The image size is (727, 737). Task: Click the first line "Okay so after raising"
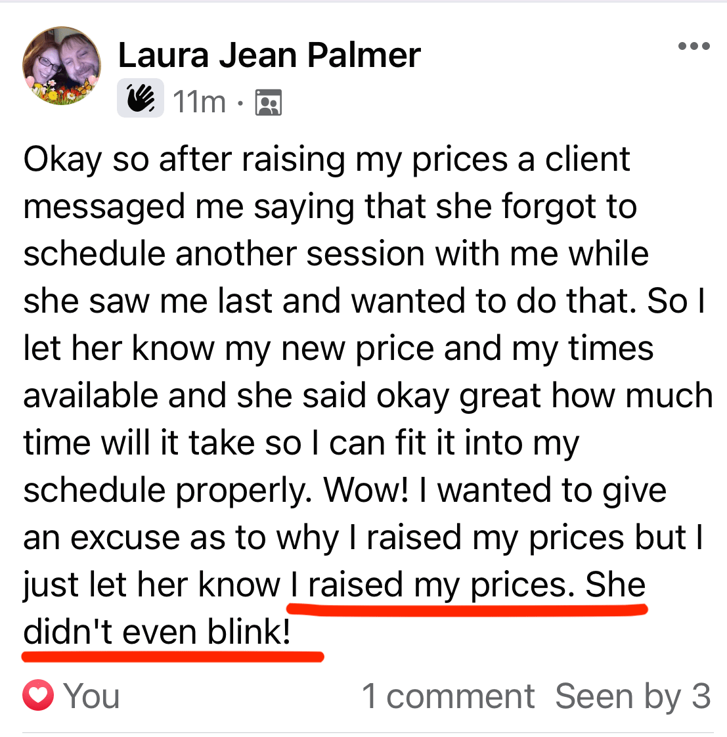(x=184, y=160)
